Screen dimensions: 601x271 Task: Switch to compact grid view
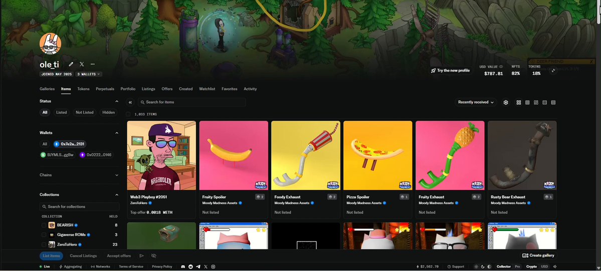pyautogui.click(x=527, y=102)
